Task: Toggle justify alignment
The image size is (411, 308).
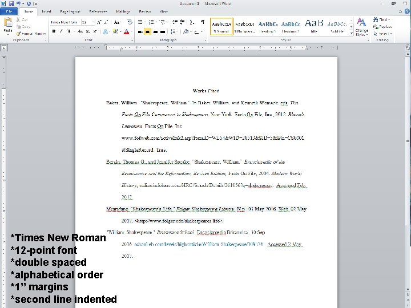Action: pyautogui.click(x=163, y=32)
